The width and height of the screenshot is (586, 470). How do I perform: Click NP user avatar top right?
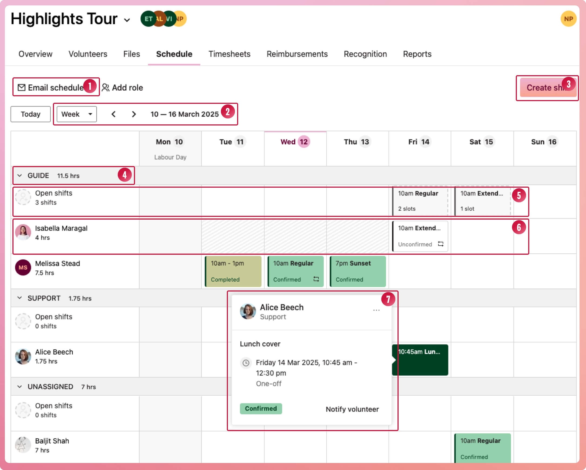tap(568, 19)
